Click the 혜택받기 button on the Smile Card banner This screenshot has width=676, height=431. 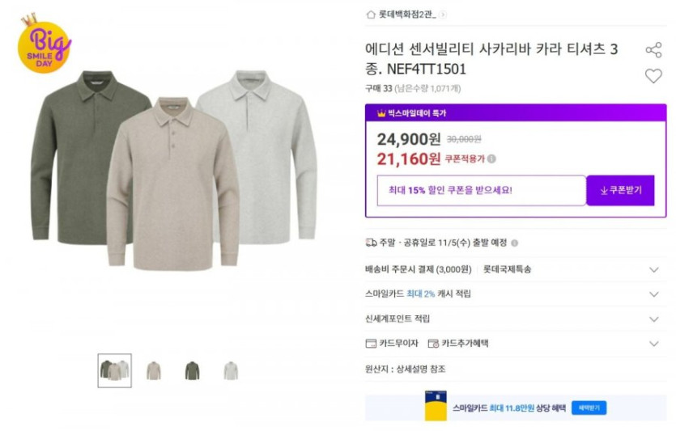point(589,408)
